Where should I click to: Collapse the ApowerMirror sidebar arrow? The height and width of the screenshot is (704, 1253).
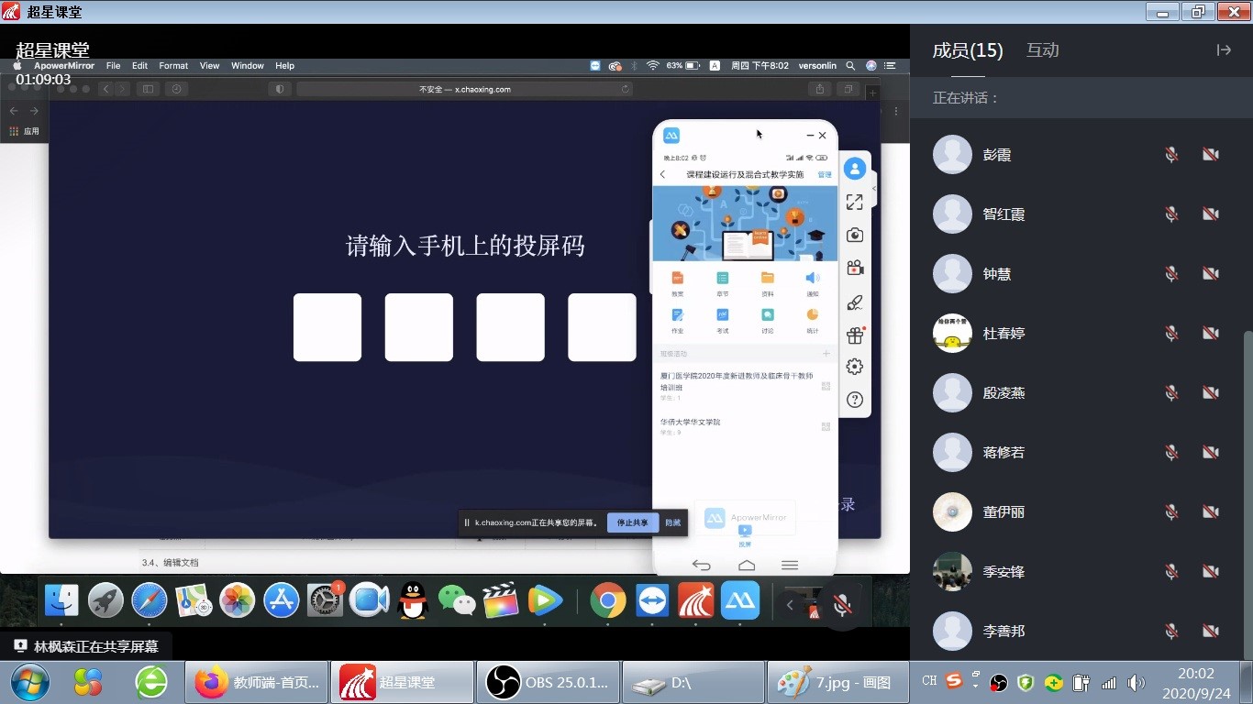(873, 189)
